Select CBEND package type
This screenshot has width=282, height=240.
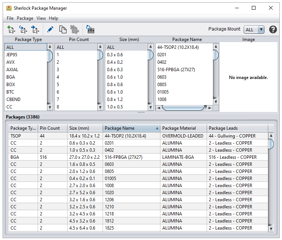tap(25, 100)
